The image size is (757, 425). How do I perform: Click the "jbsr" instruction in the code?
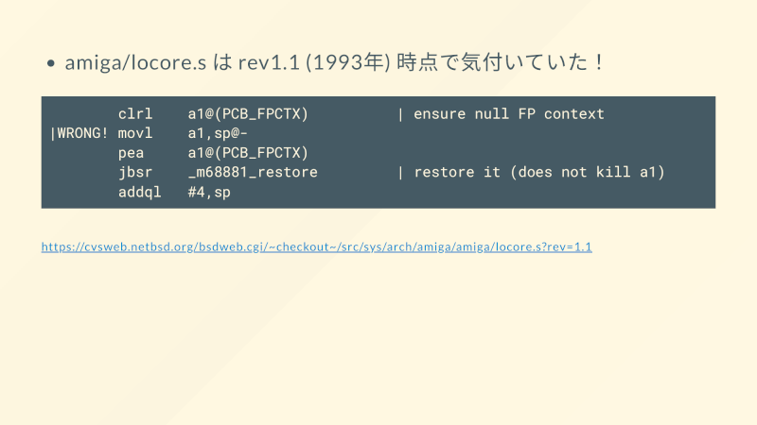(x=135, y=172)
